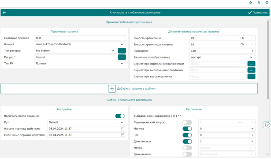Browse script for Скрипт при выполнении с ошибками
271x159 pixels.
(x=251, y=70)
